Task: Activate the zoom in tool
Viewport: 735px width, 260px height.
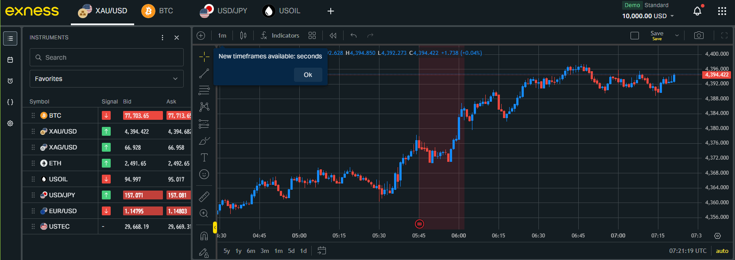Action: click(x=204, y=214)
